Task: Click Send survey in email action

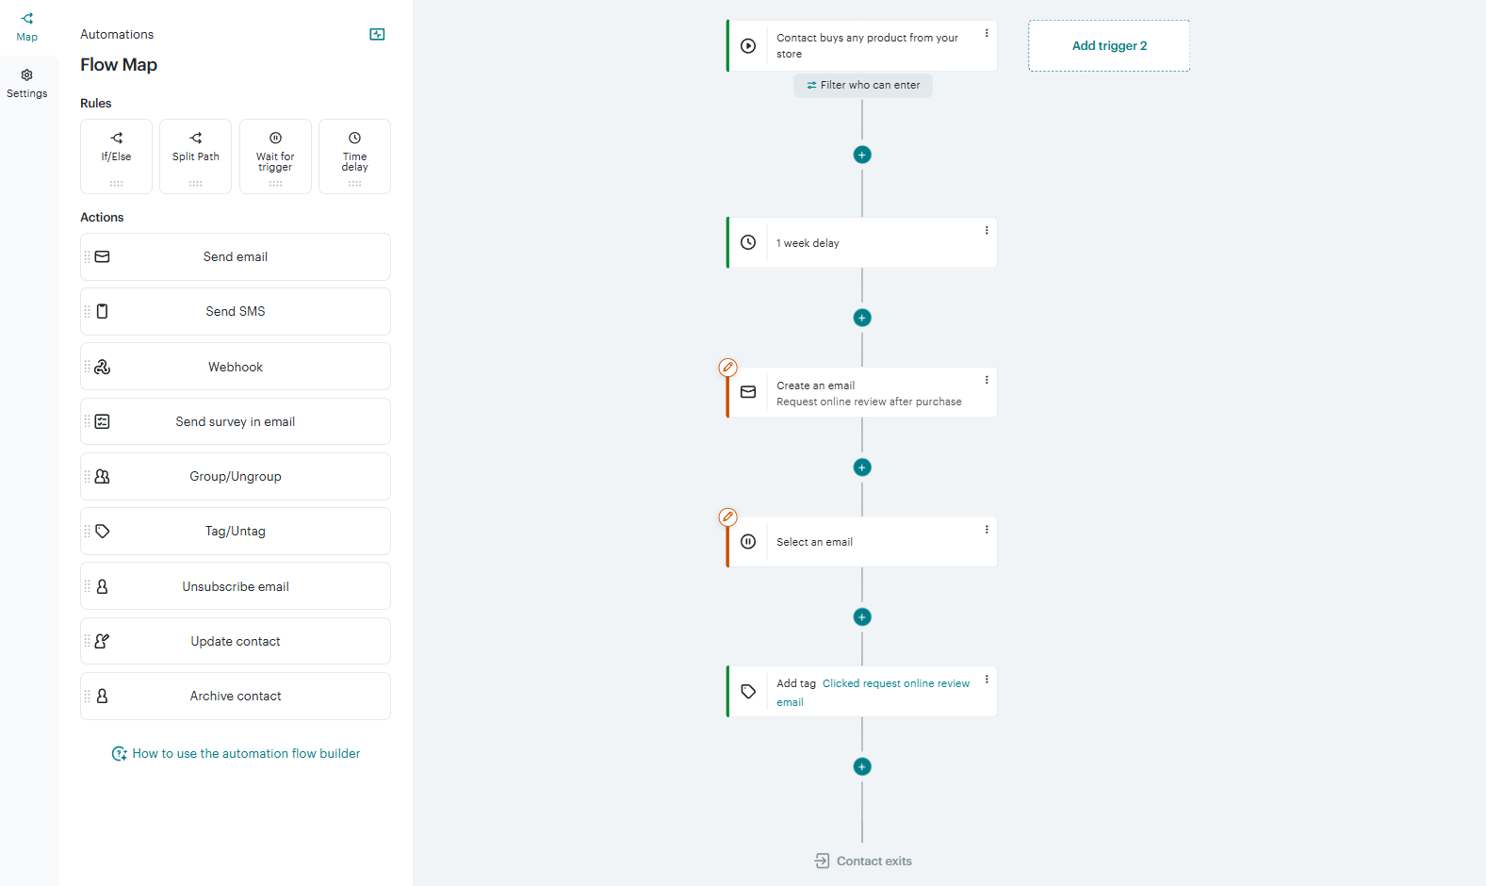Action: pyautogui.click(x=236, y=421)
